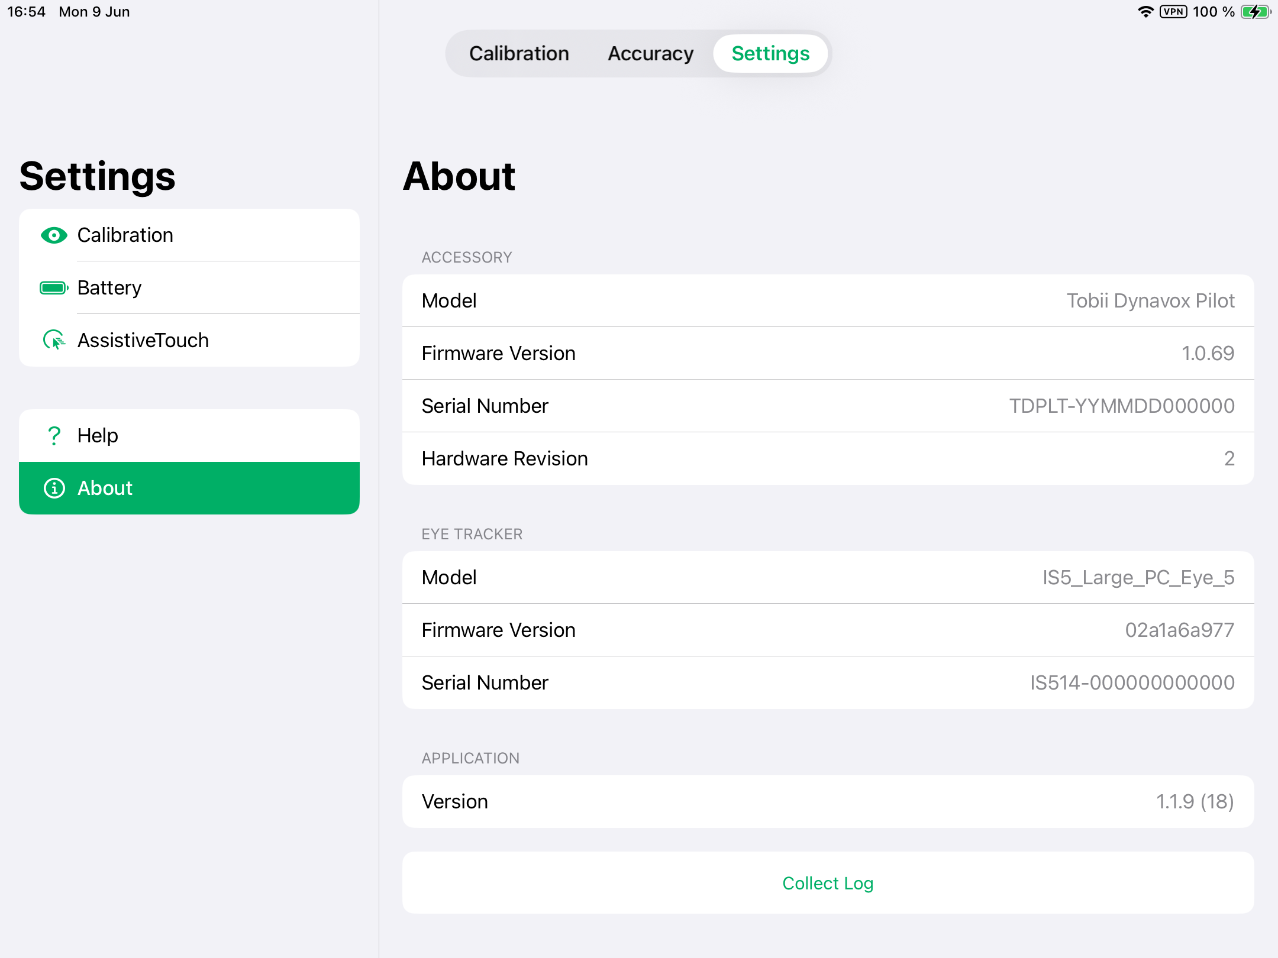Tap the charging battery status icon
The image size is (1278, 958).
pos(1256,12)
